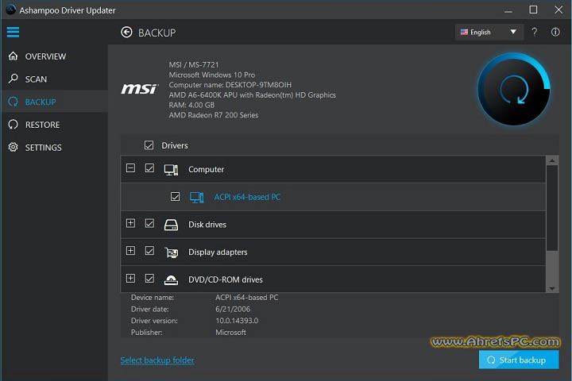
Task: Uncheck the Disk drives checkbox
Action: 149,223
